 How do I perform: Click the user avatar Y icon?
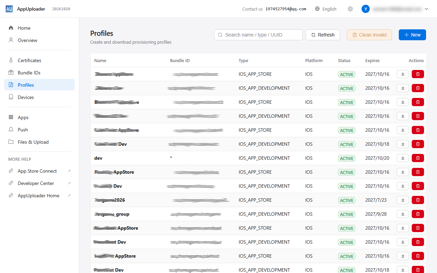pos(366,9)
